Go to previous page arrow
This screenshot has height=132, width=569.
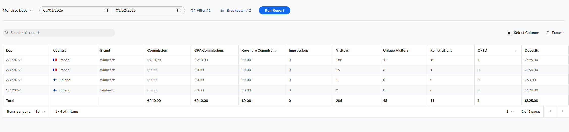(x=550, y=111)
